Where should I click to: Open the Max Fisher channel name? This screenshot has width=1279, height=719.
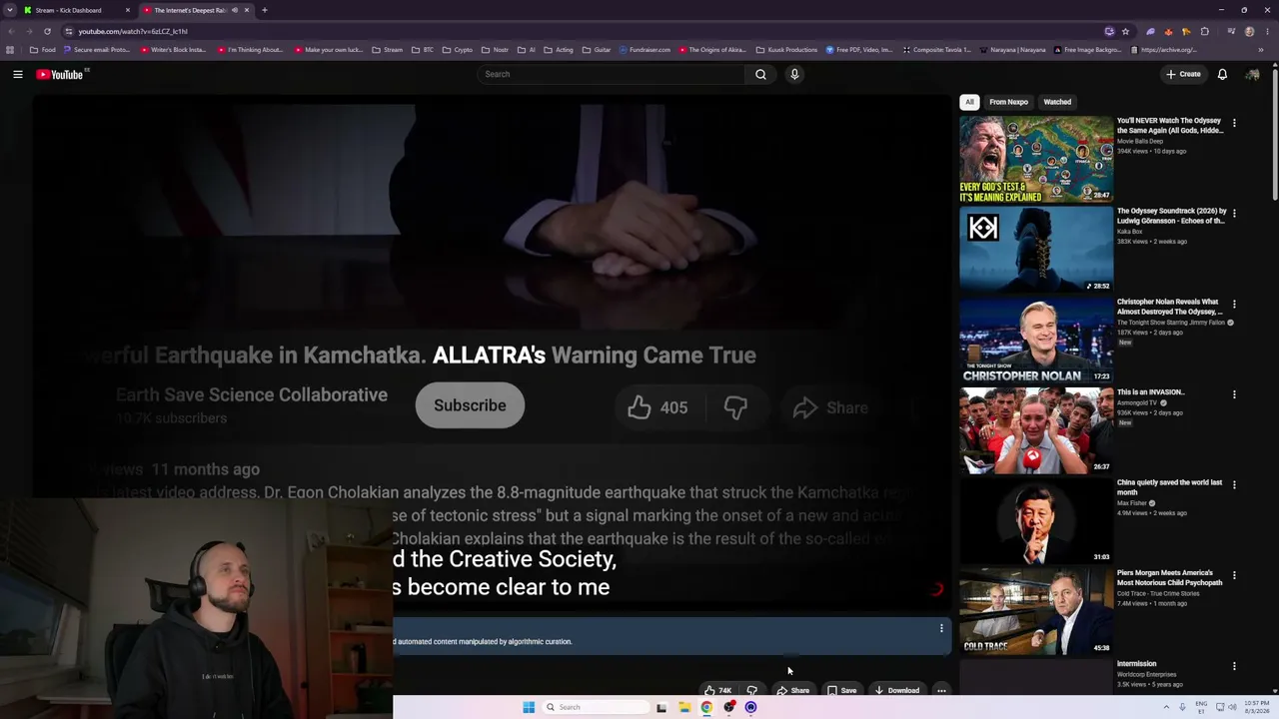pyautogui.click(x=1132, y=503)
